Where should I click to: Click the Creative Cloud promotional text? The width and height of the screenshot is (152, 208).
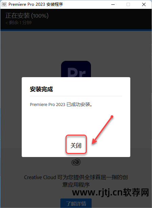pyautogui.click(x=76, y=181)
